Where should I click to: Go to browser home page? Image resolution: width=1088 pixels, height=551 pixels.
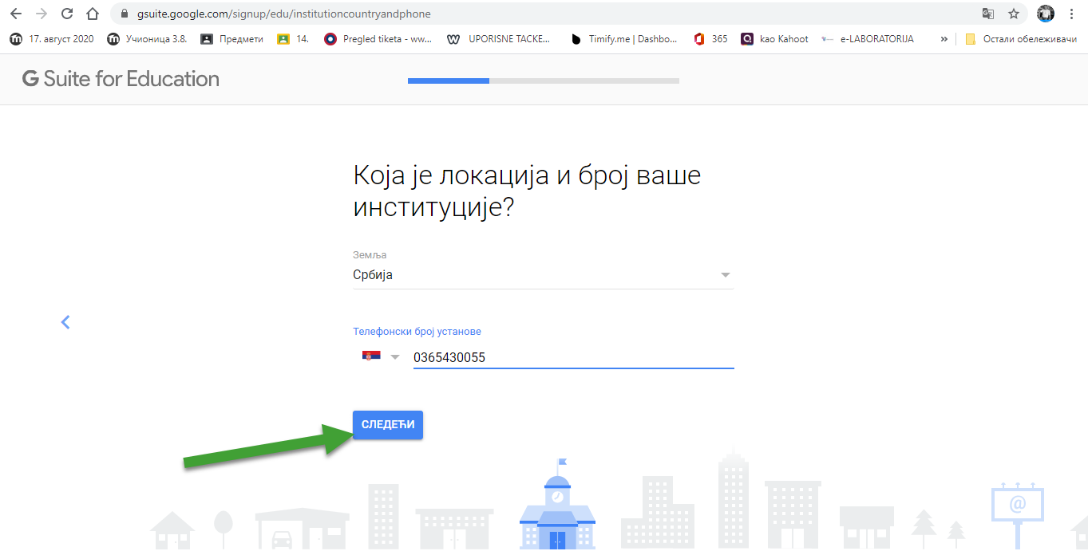pos(93,14)
